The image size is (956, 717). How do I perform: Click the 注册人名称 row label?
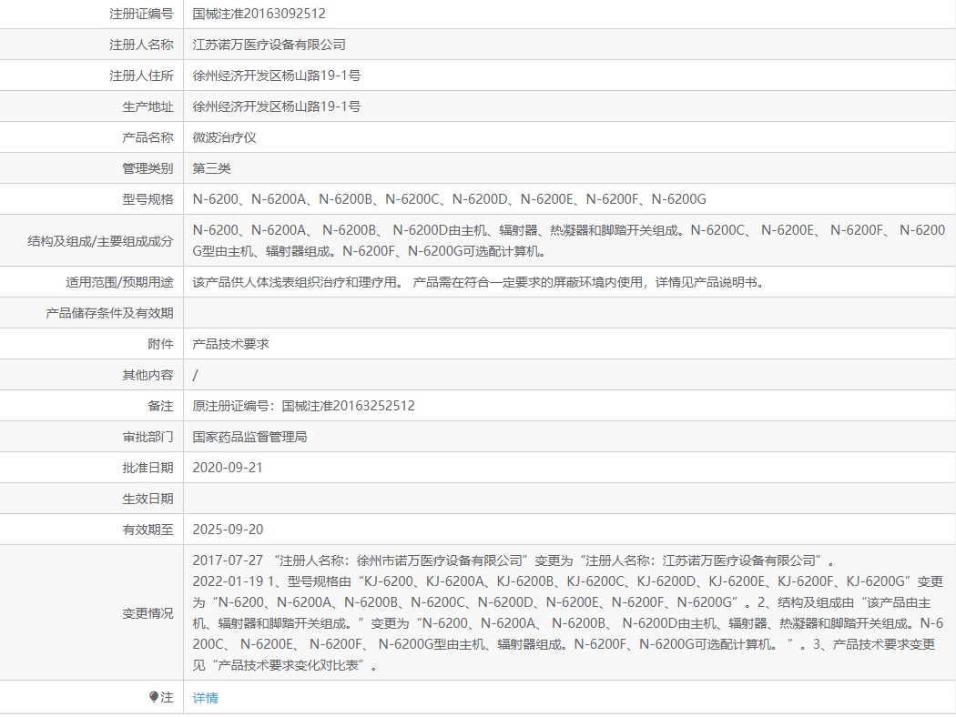pyautogui.click(x=141, y=45)
